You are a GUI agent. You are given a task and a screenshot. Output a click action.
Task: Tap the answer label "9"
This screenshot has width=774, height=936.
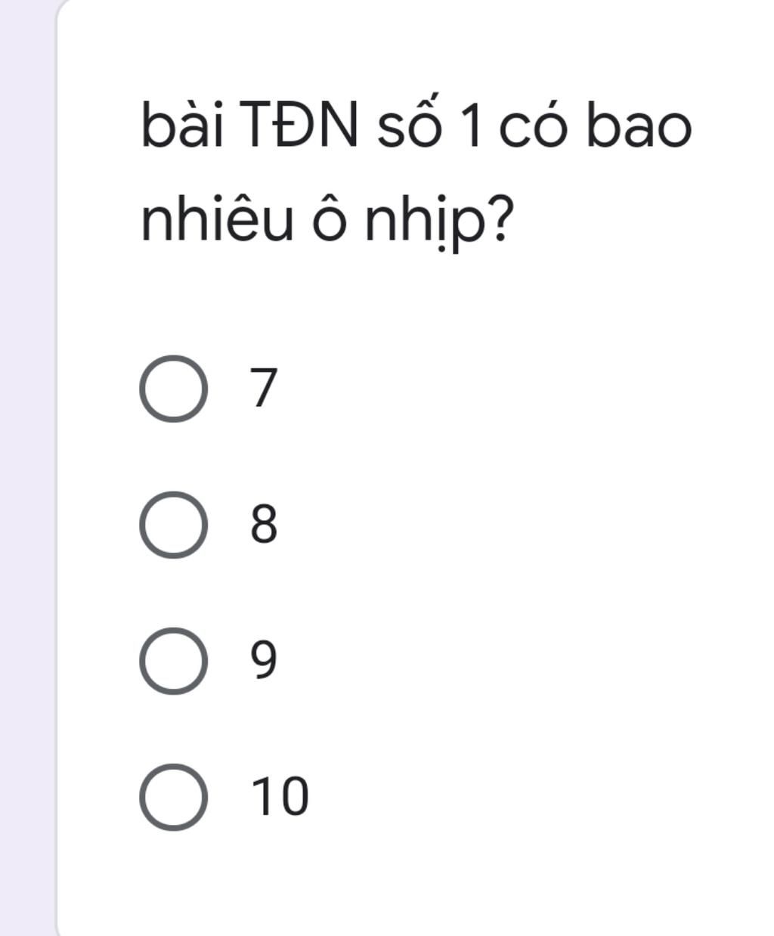point(265,660)
